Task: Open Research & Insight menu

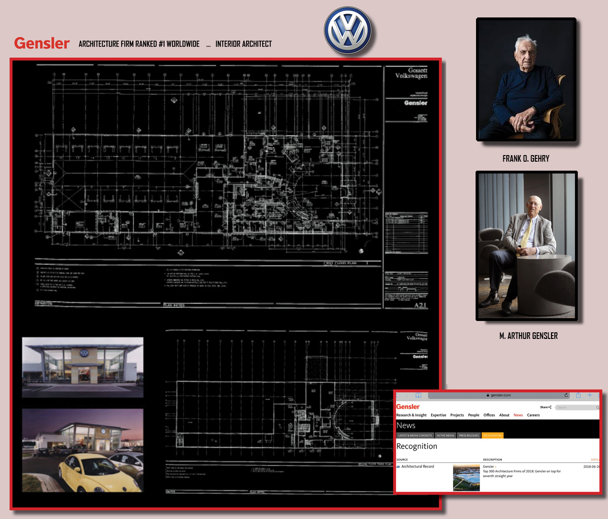Action: (x=411, y=415)
